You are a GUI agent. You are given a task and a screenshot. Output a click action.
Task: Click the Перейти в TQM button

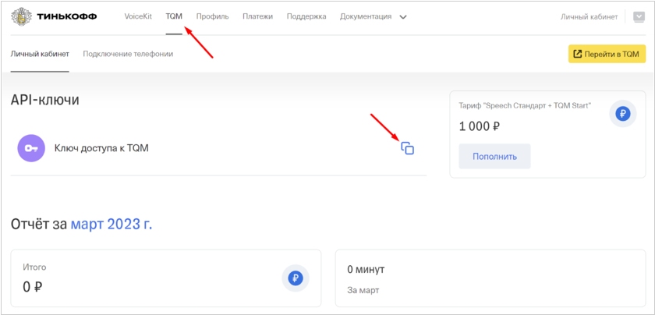click(607, 55)
